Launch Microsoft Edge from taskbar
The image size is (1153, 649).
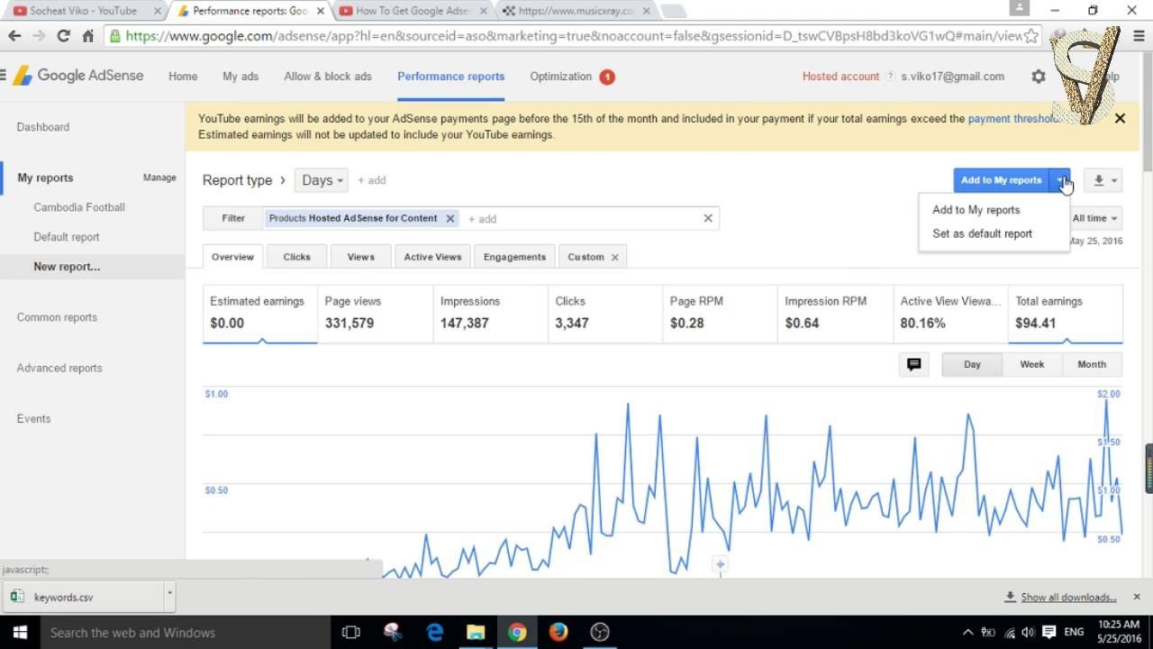click(x=434, y=632)
